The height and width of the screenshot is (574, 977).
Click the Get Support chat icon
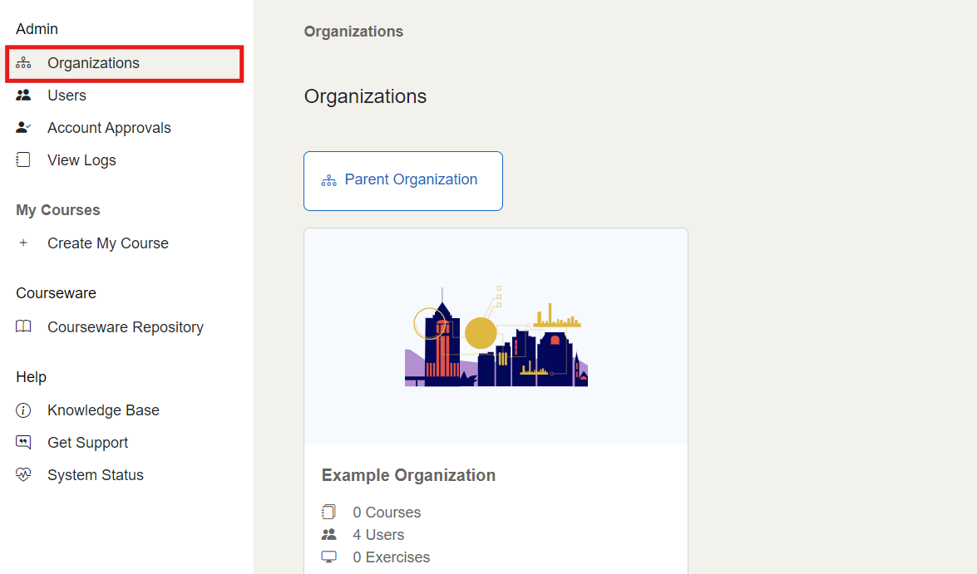(23, 443)
